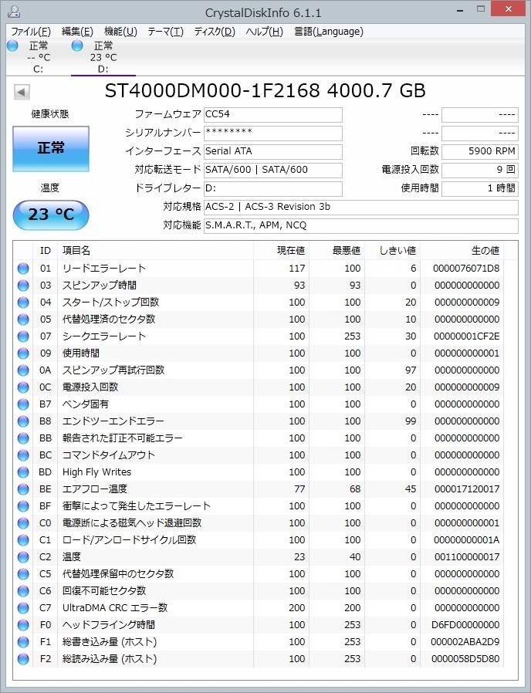The image size is (531, 693).
Task: Click the 項目名 column header
Action: coord(155,251)
